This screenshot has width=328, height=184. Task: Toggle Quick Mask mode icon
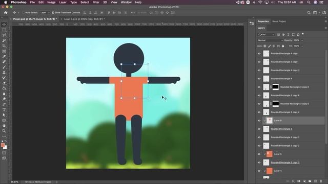4,153
